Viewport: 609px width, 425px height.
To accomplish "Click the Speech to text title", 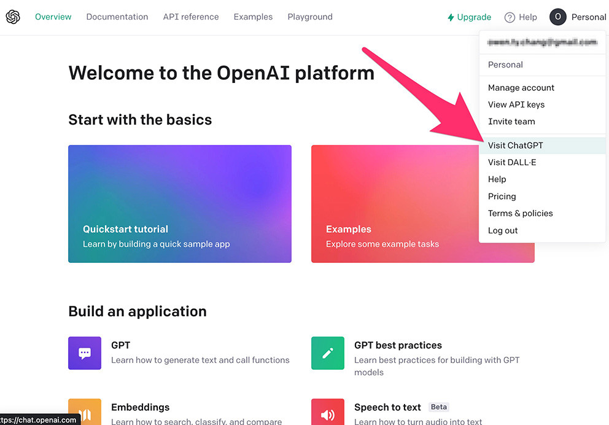I will tap(387, 407).
